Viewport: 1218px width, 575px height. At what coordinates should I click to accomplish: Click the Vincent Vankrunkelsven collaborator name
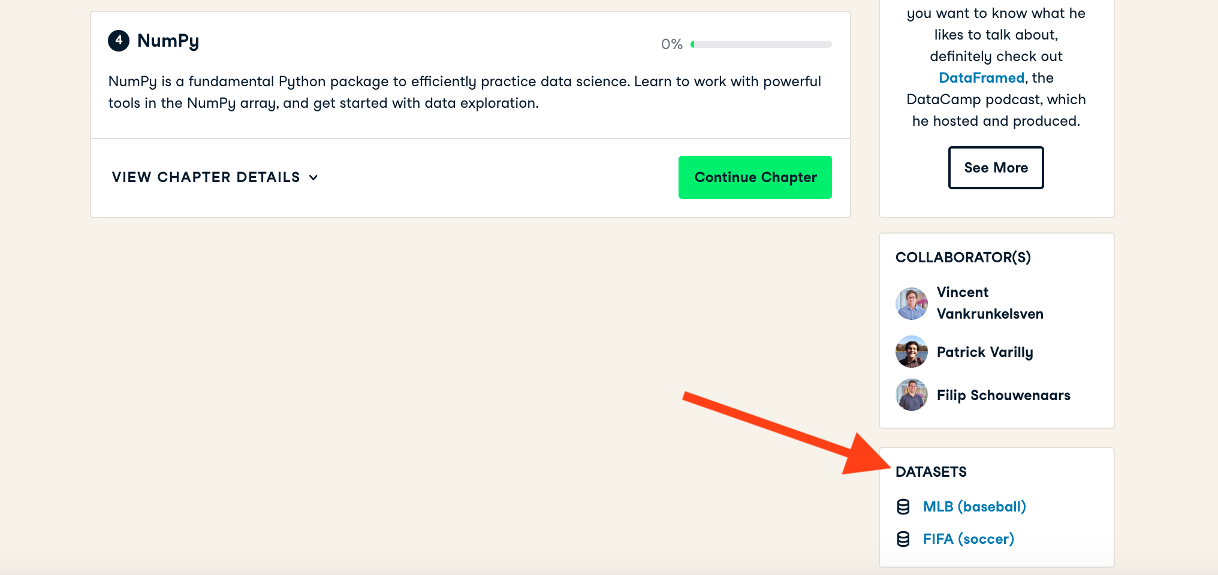click(990, 303)
